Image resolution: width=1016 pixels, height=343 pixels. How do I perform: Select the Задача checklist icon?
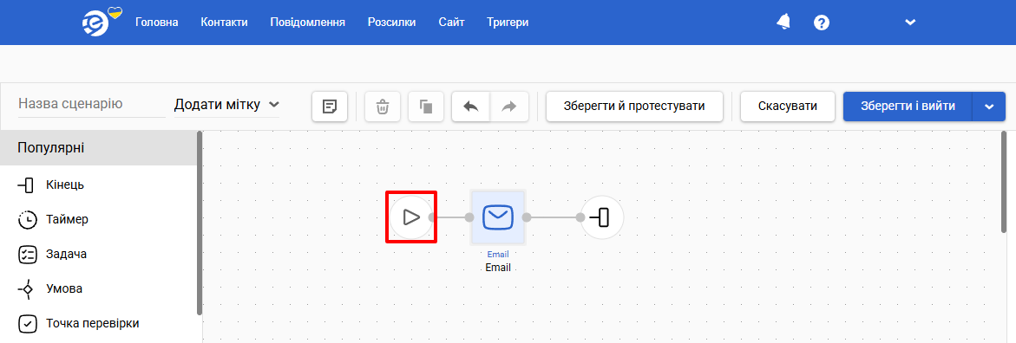click(x=27, y=255)
